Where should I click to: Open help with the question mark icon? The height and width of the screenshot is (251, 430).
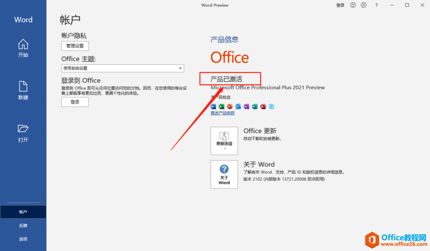[377, 5]
